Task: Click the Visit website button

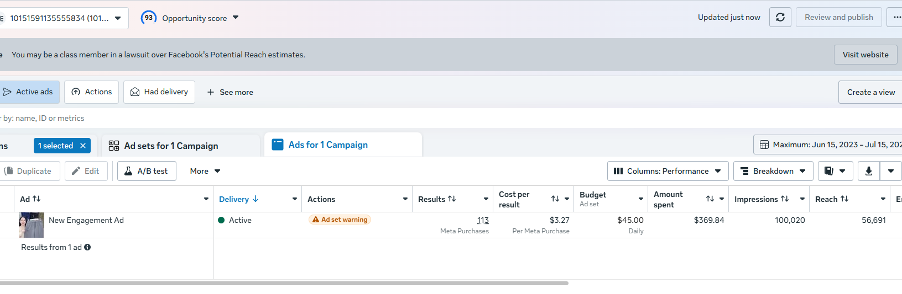Action: coord(865,55)
